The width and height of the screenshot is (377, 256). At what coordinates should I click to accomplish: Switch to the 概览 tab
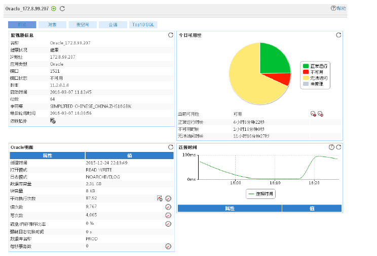22,25
